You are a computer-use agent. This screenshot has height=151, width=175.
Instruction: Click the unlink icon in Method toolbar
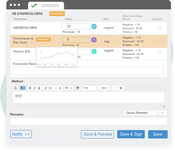click(71, 88)
